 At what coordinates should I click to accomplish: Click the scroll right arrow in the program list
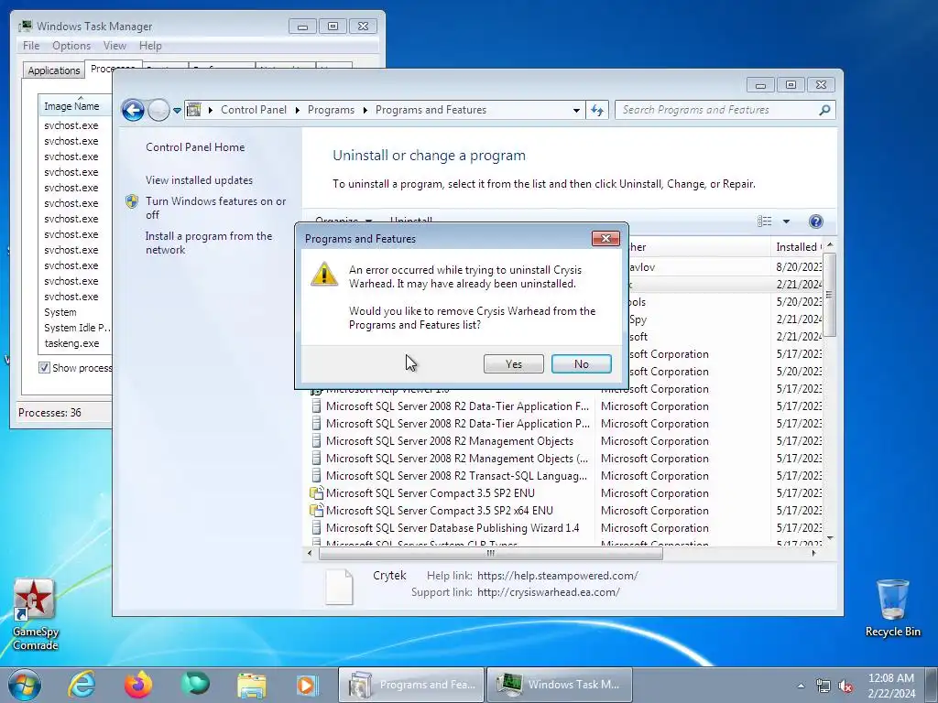tap(813, 553)
